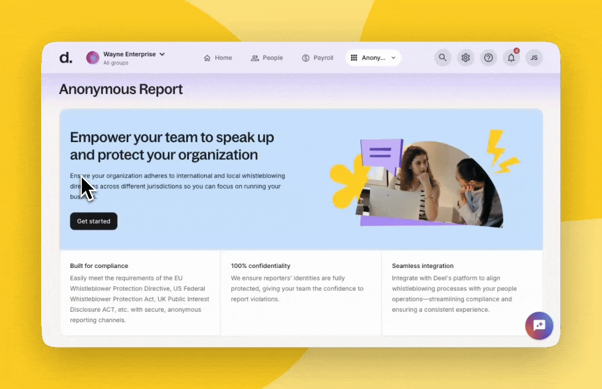Go to the Home tab
Screen dimensions: 602x389
pos(218,58)
